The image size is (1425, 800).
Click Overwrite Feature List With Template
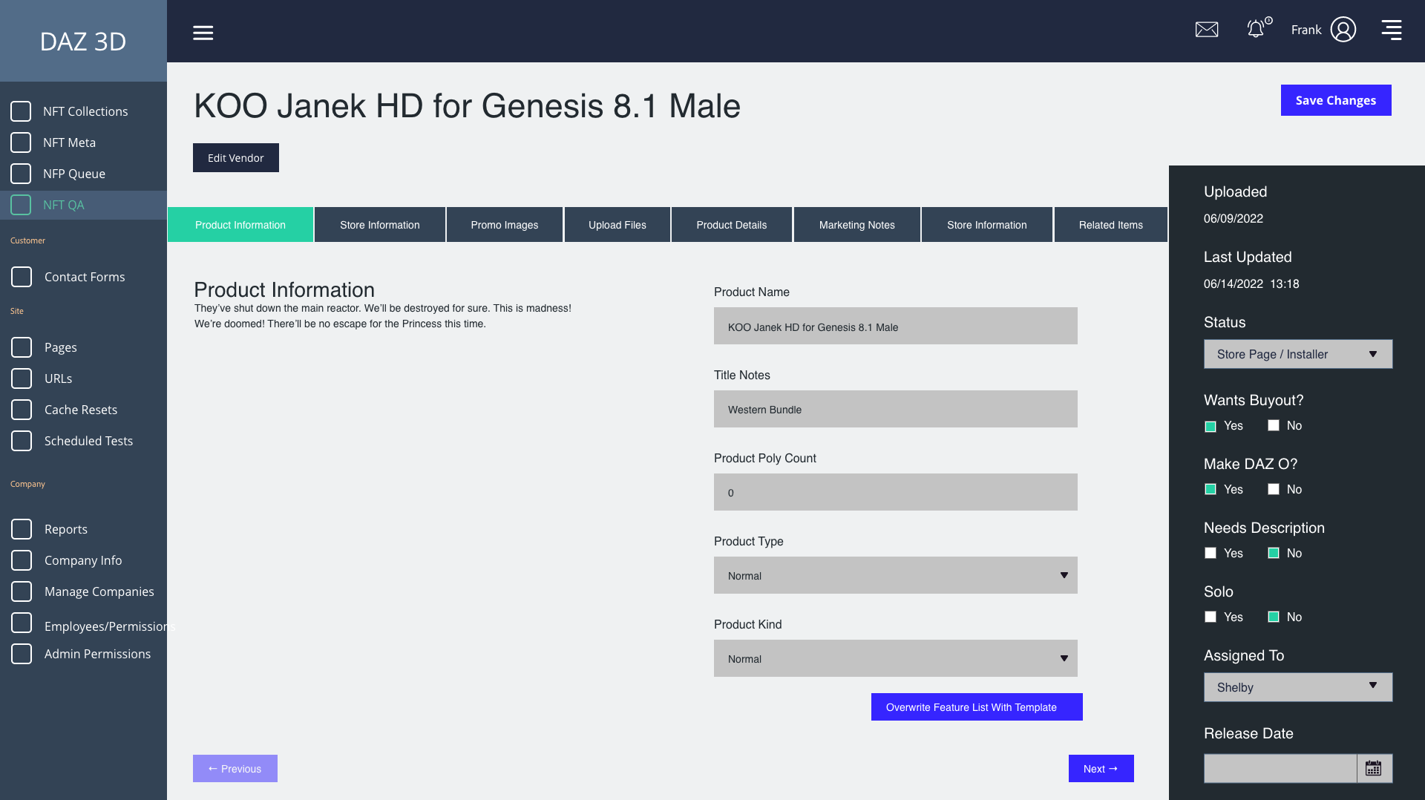pyautogui.click(x=977, y=707)
